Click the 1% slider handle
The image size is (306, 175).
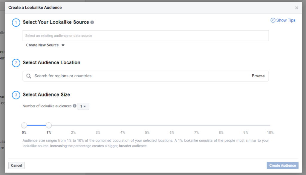pos(49,125)
